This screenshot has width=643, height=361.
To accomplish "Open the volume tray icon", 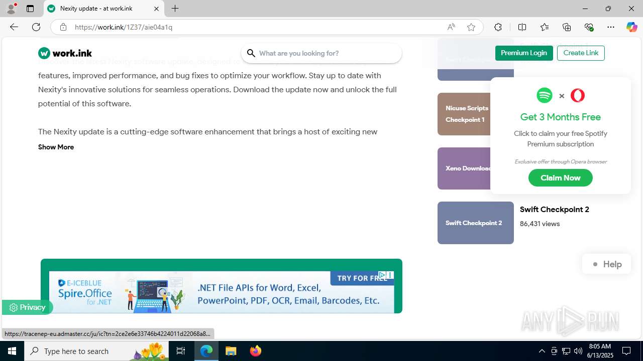I will pyautogui.click(x=578, y=351).
